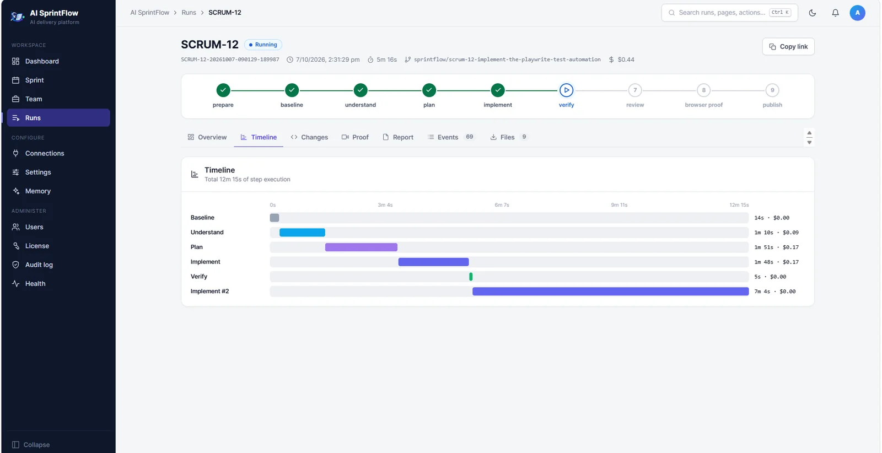Select the active verify step
882x453 pixels.
566,90
